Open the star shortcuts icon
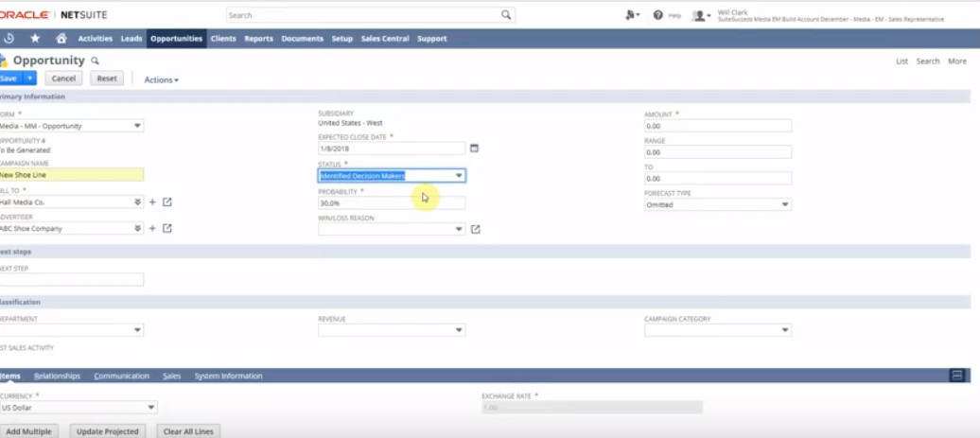This screenshot has height=438, width=980. (x=35, y=39)
